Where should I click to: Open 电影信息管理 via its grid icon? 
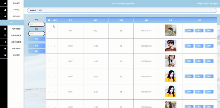click(x=5, y=35)
